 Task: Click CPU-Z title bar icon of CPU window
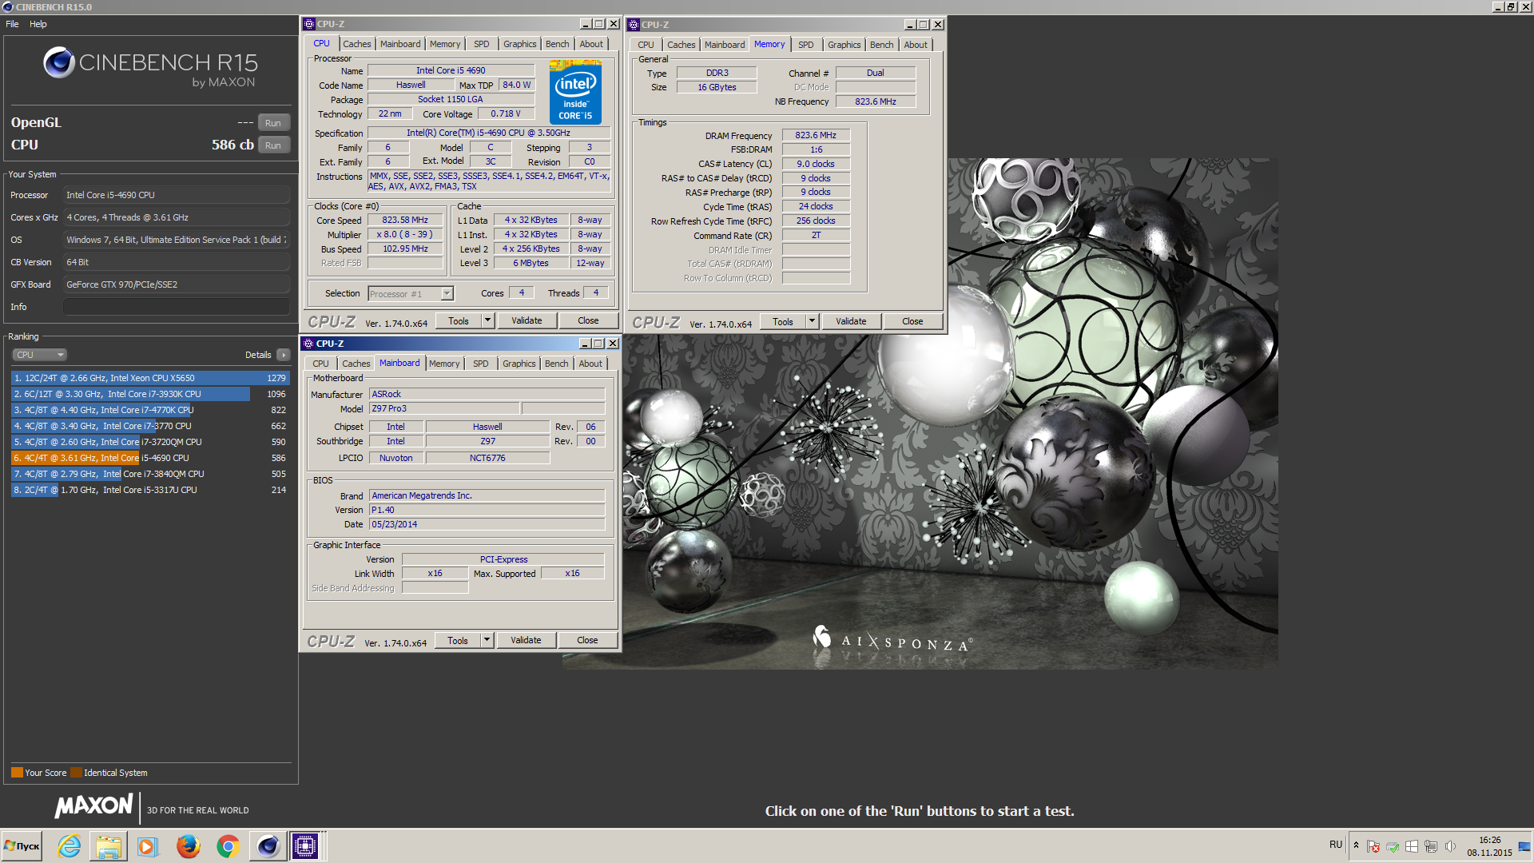pyautogui.click(x=309, y=24)
